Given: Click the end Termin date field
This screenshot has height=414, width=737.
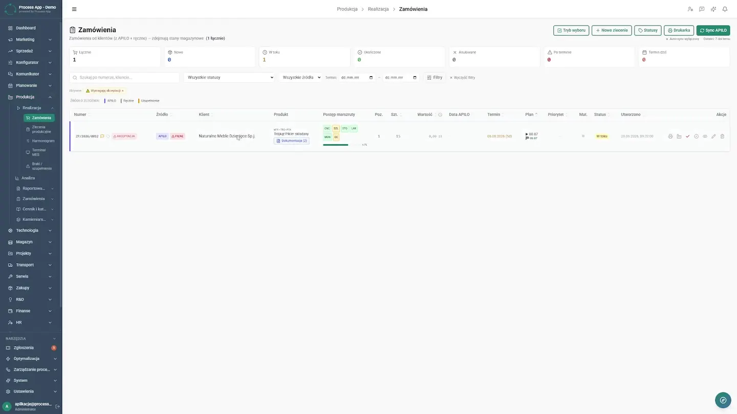Looking at the screenshot, I should [401, 77].
